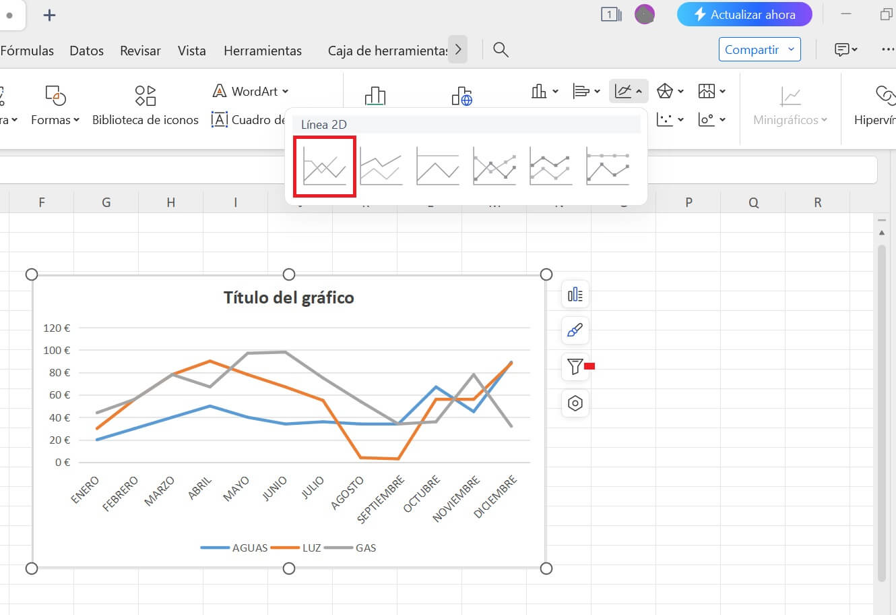896x615 pixels.
Task: Open chart style brush beside the chart
Action: coord(575,330)
